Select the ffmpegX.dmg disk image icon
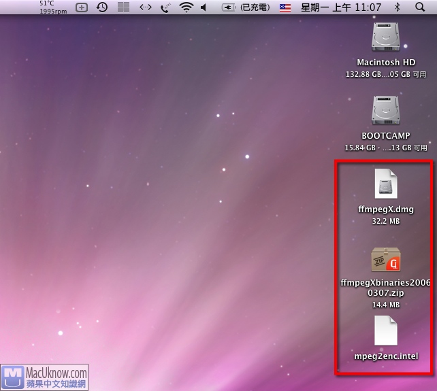Viewport: 437px width, 391px height. coord(386,184)
